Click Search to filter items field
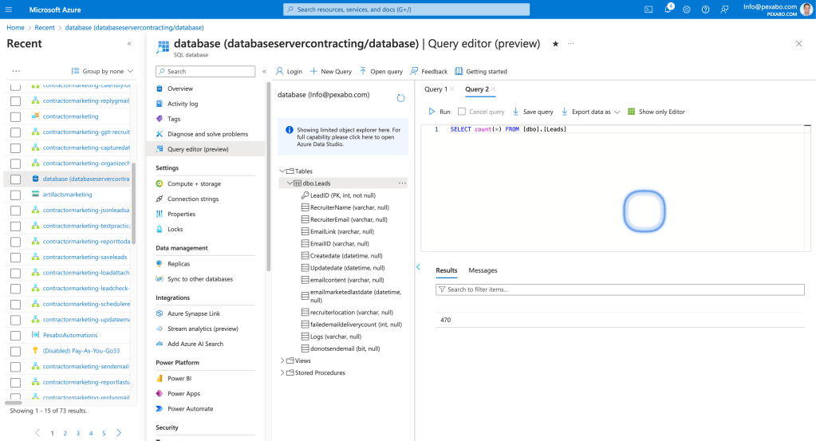This screenshot has width=816, height=441. pos(620,289)
